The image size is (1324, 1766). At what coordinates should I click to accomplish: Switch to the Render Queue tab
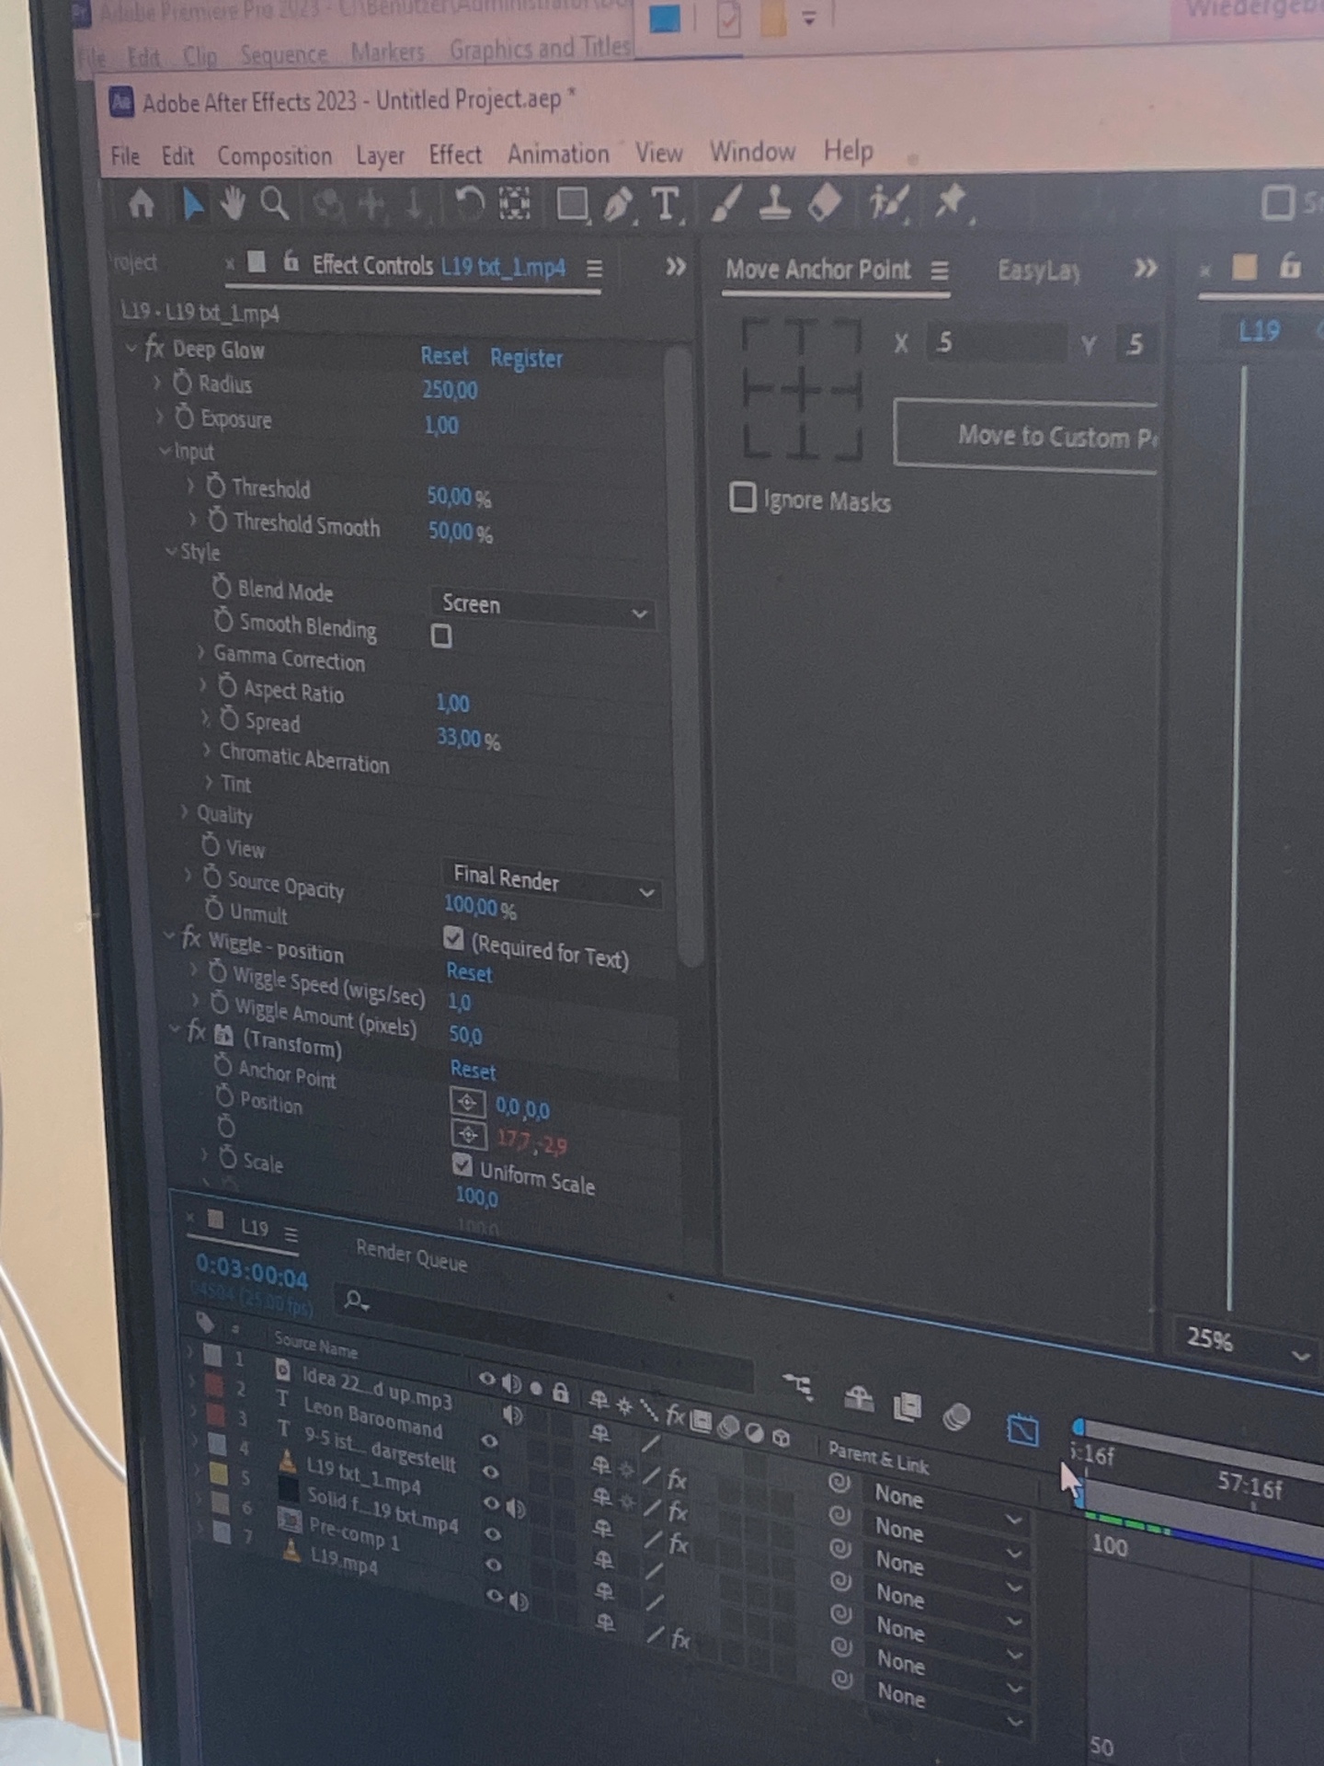(x=411, y=1256)
